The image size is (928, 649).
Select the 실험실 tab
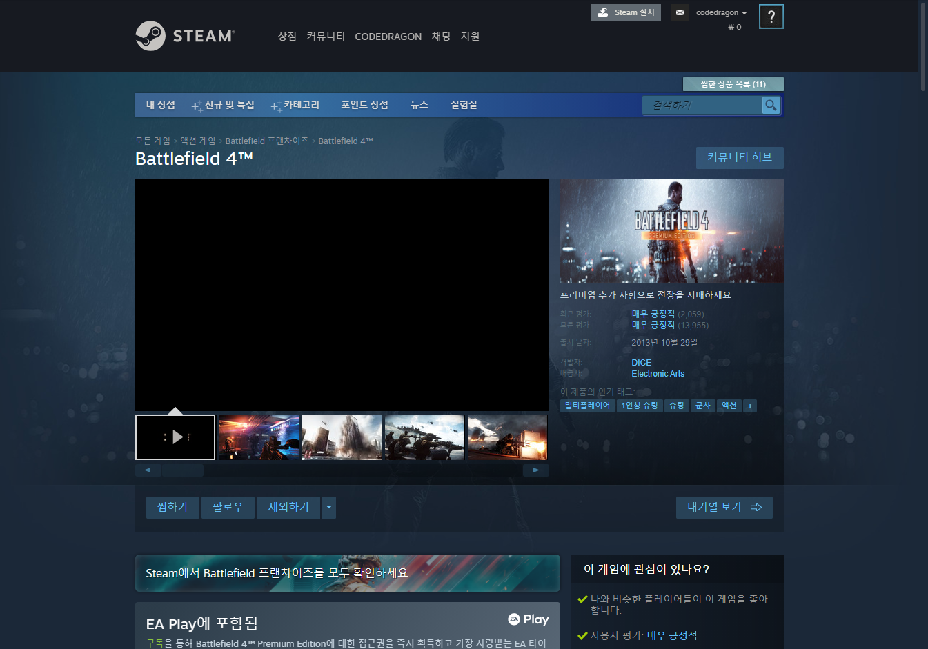tap(464, 105)
